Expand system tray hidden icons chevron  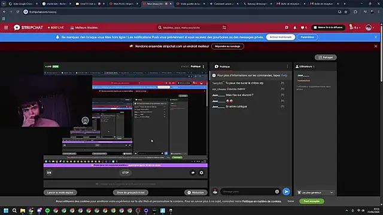pos(346,211)
